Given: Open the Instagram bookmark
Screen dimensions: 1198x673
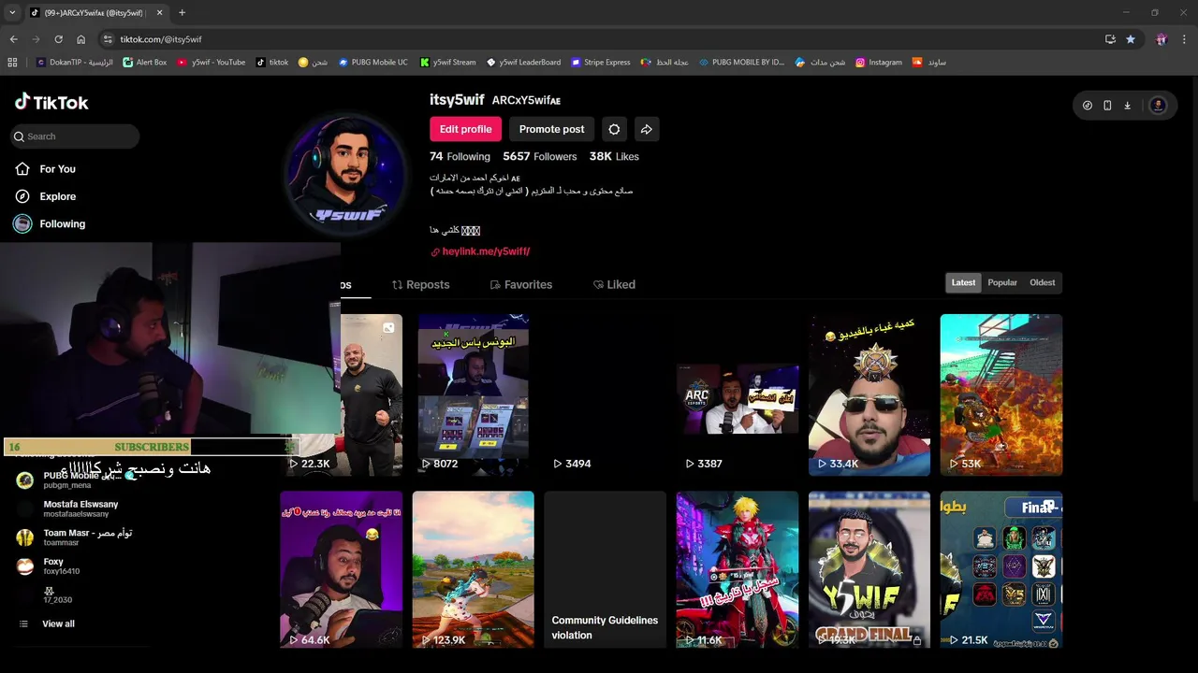Looking at the screenshot, I should tap(879, 63).
